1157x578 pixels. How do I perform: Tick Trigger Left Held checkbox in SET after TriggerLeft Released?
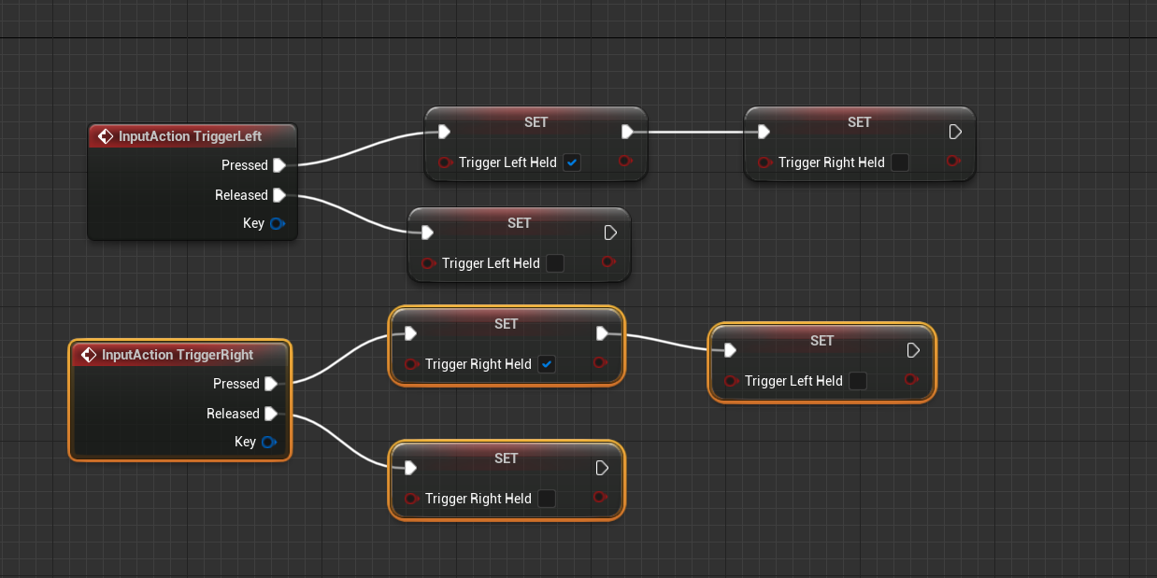click(x=555, y=263)
